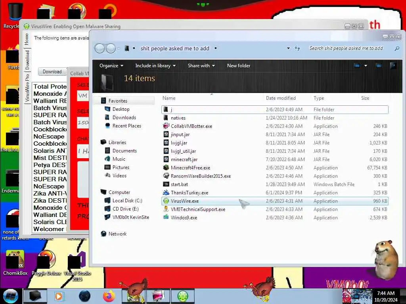Image resolution: width=406 pixels, height=304 pixels.
Task: Click the Explorer forward navigation button
Action: click(x=111, y=48)
